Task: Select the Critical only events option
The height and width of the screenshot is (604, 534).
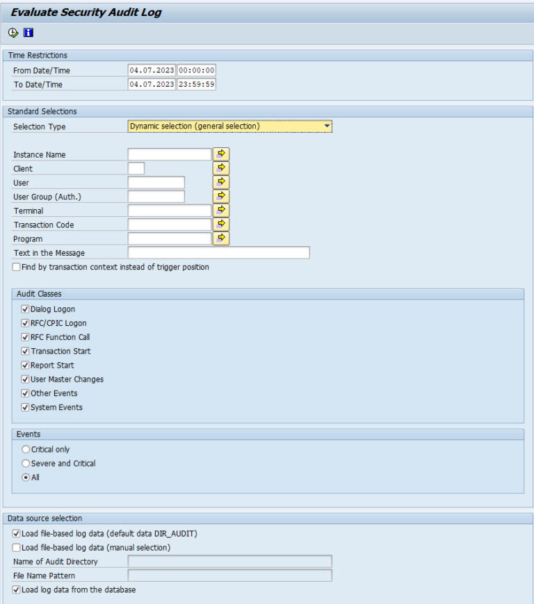Action: tap(26, 449)
